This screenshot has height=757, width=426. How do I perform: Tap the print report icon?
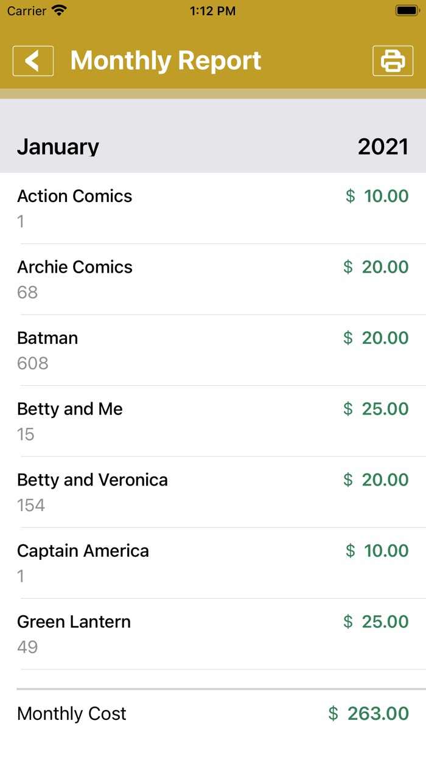point(393,60)
